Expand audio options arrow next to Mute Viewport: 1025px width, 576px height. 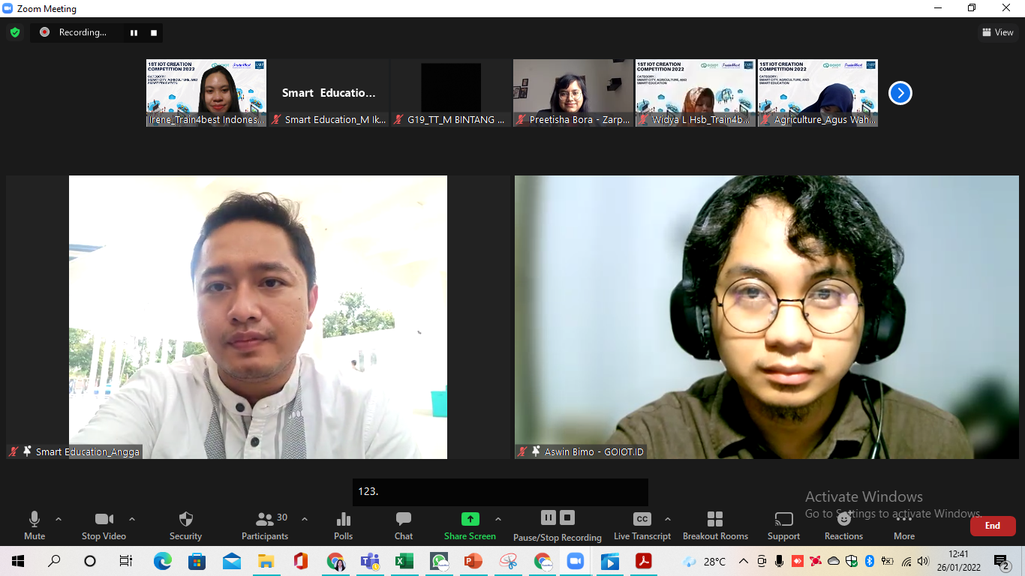point(59,519)
